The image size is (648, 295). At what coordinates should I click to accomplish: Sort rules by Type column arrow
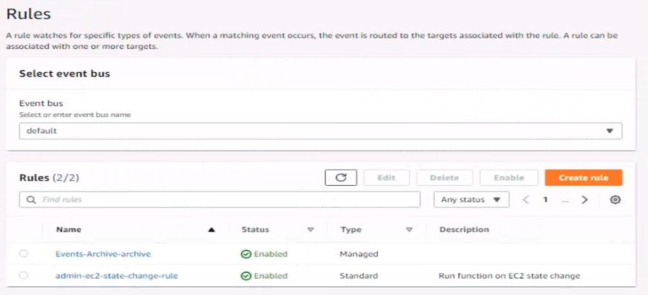409,230
